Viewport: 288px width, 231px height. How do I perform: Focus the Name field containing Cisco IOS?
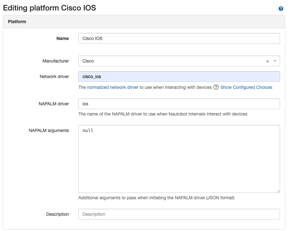click(179, 38)
